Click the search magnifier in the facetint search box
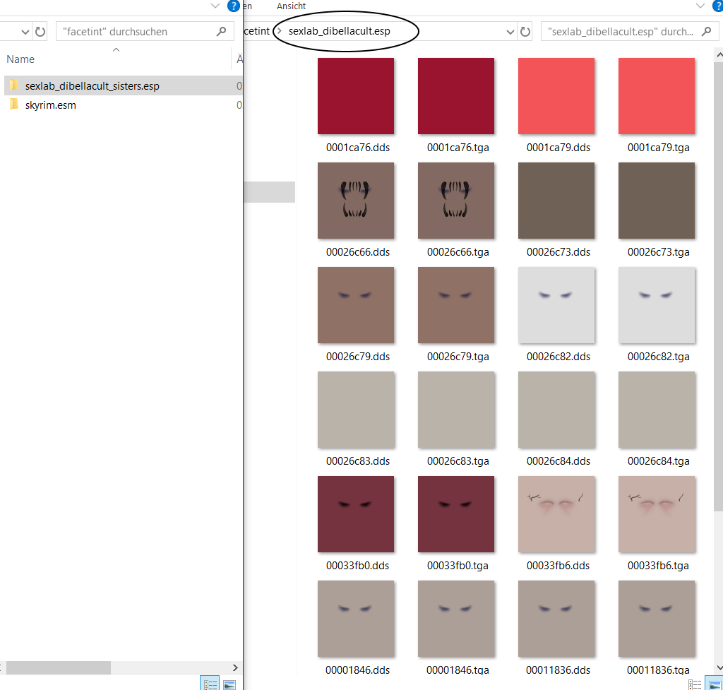The height and width of the screenshot is (690, 723). click(221, 31)
